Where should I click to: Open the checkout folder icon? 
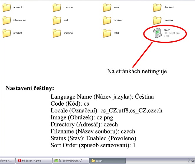click(157, 8)
